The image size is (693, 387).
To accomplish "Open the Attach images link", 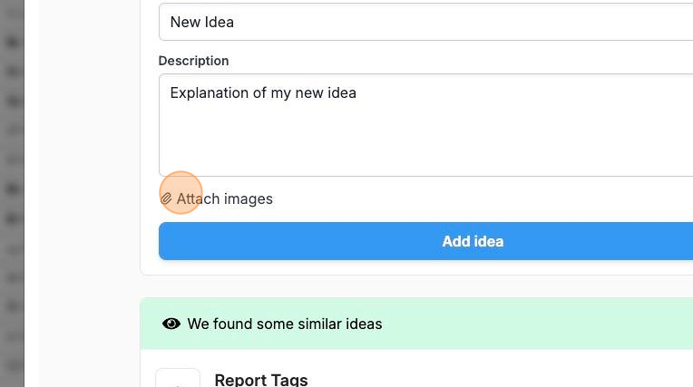I will point(217,198).
